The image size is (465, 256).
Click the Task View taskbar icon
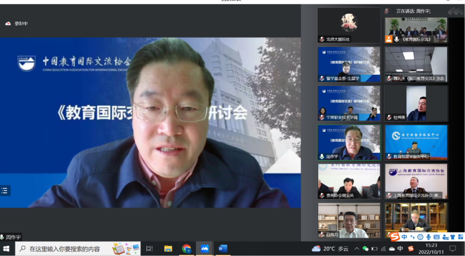(x=149, y=249)
